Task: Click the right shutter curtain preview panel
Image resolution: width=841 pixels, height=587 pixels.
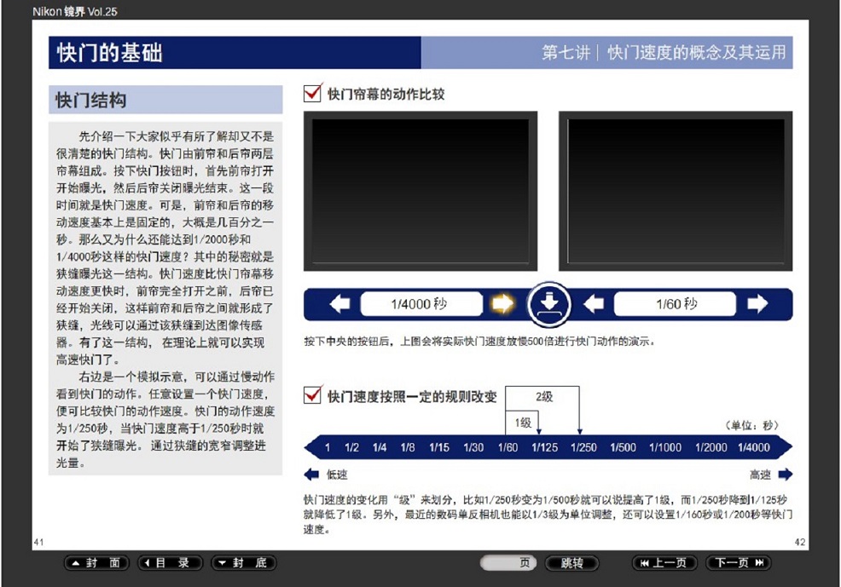Action: (676, 190)
